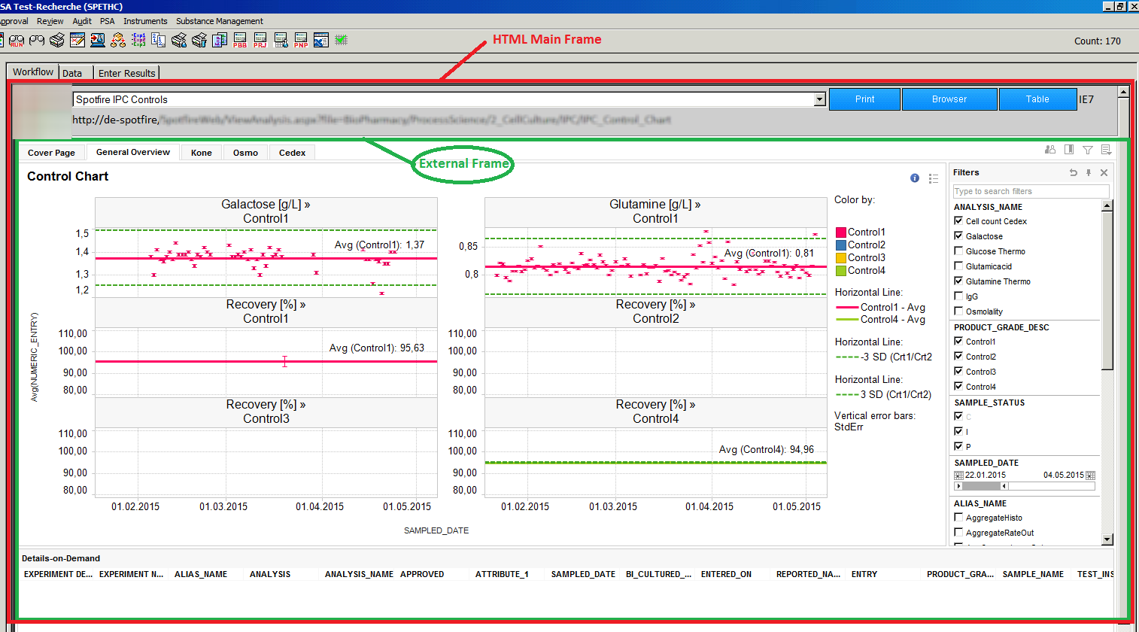Open the bookmarks icon above the Filters panel
This screenshot has width=1139, height=632.
click(1069, 149)
